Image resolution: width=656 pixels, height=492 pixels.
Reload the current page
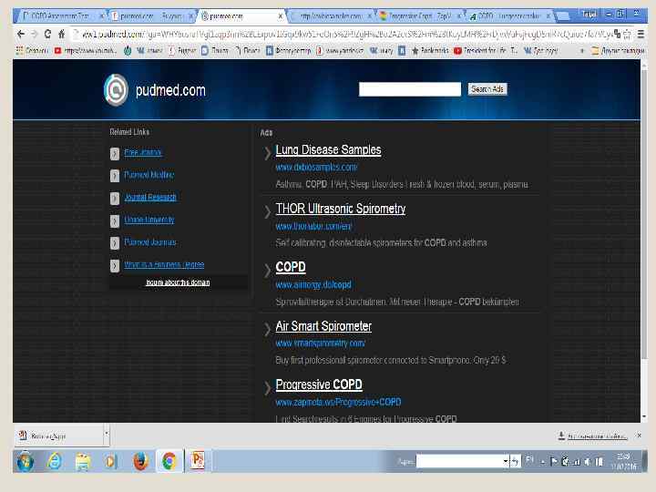point(47,34)
